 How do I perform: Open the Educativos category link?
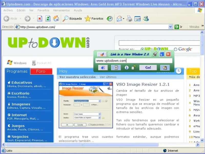(x=22, y=82)
